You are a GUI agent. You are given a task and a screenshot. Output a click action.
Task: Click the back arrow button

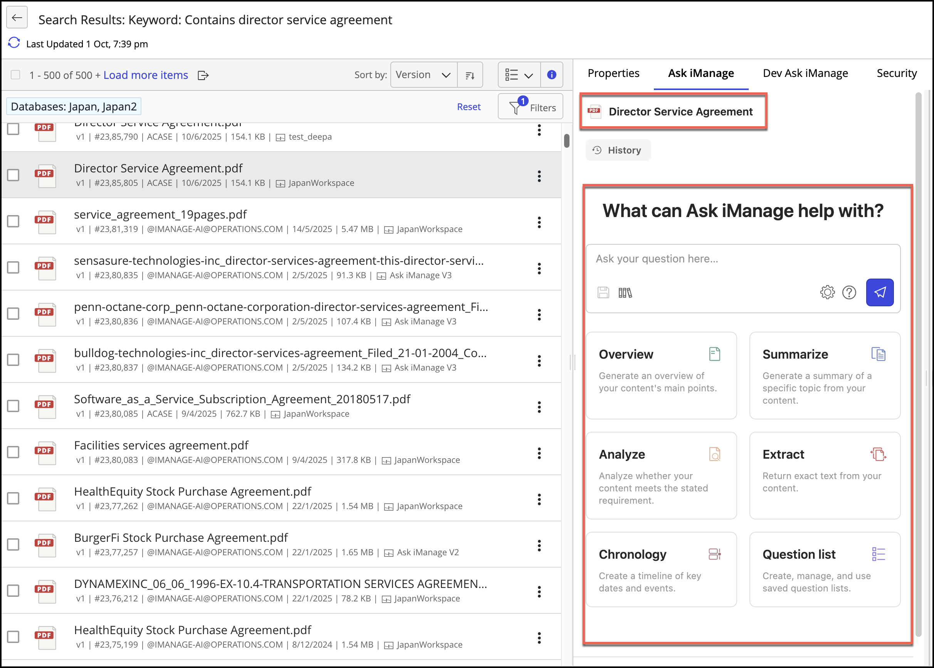[x=17, y=18]
